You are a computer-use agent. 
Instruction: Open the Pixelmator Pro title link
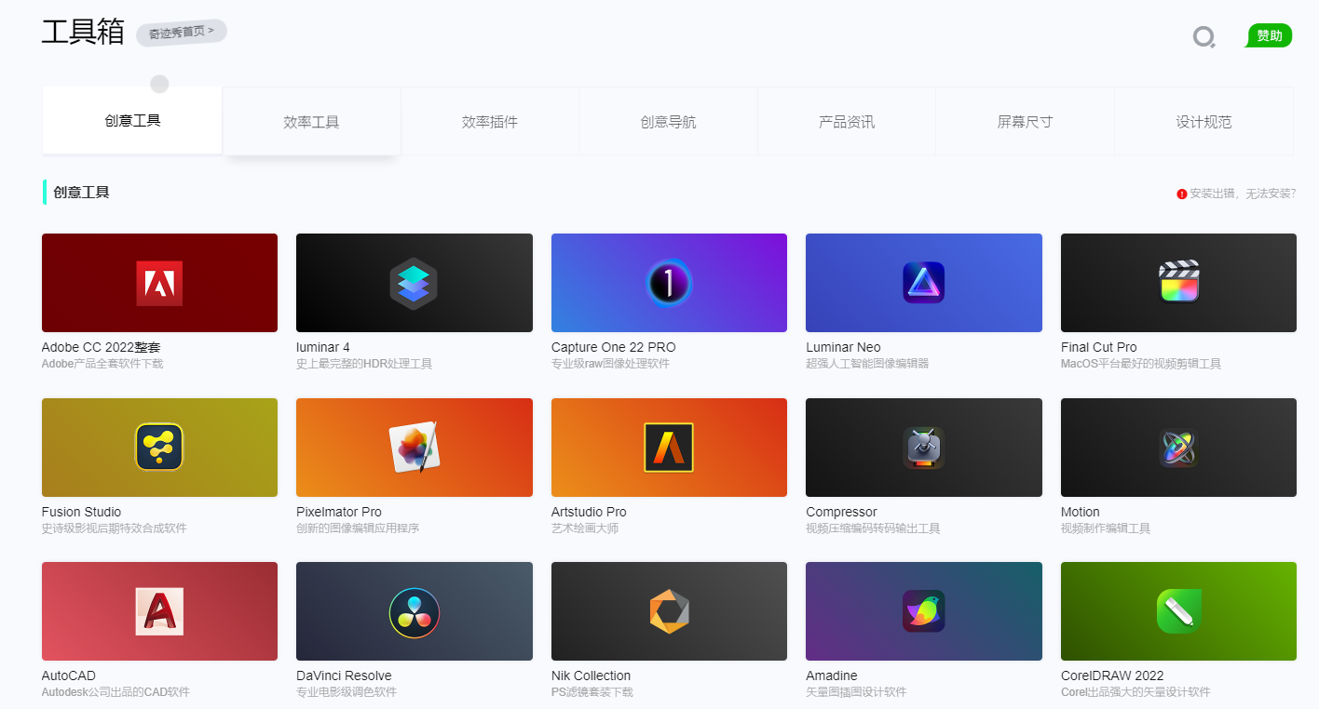click(339, 512)
